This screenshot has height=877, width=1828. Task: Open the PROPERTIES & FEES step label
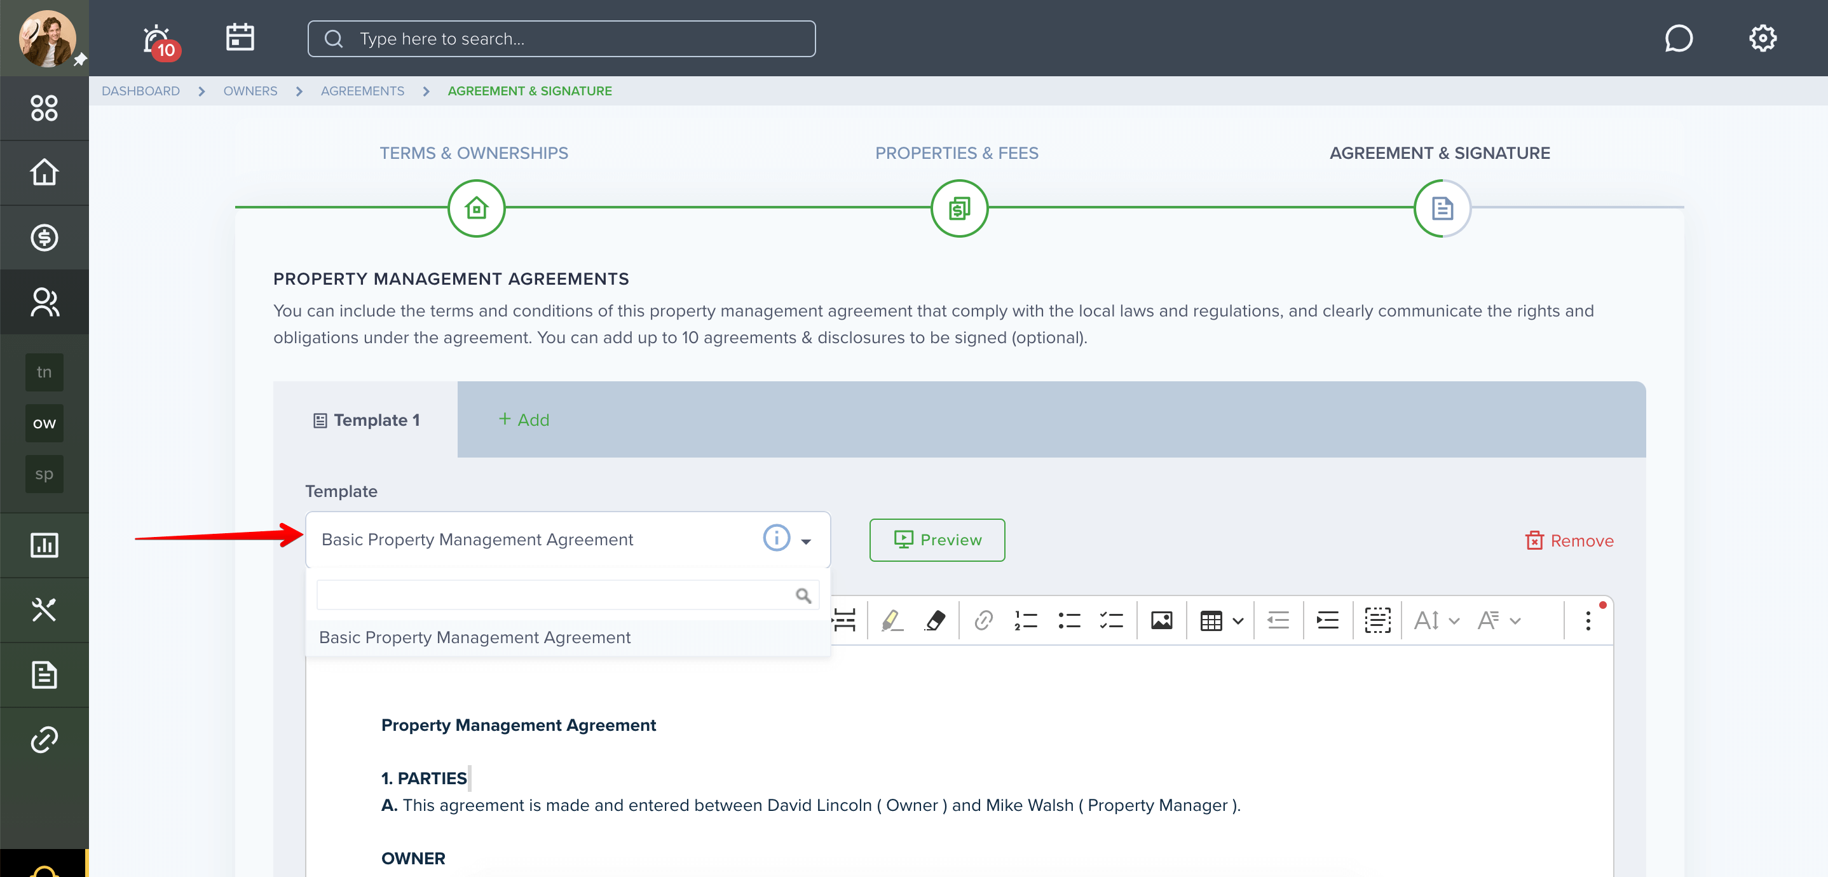[957, 153]
